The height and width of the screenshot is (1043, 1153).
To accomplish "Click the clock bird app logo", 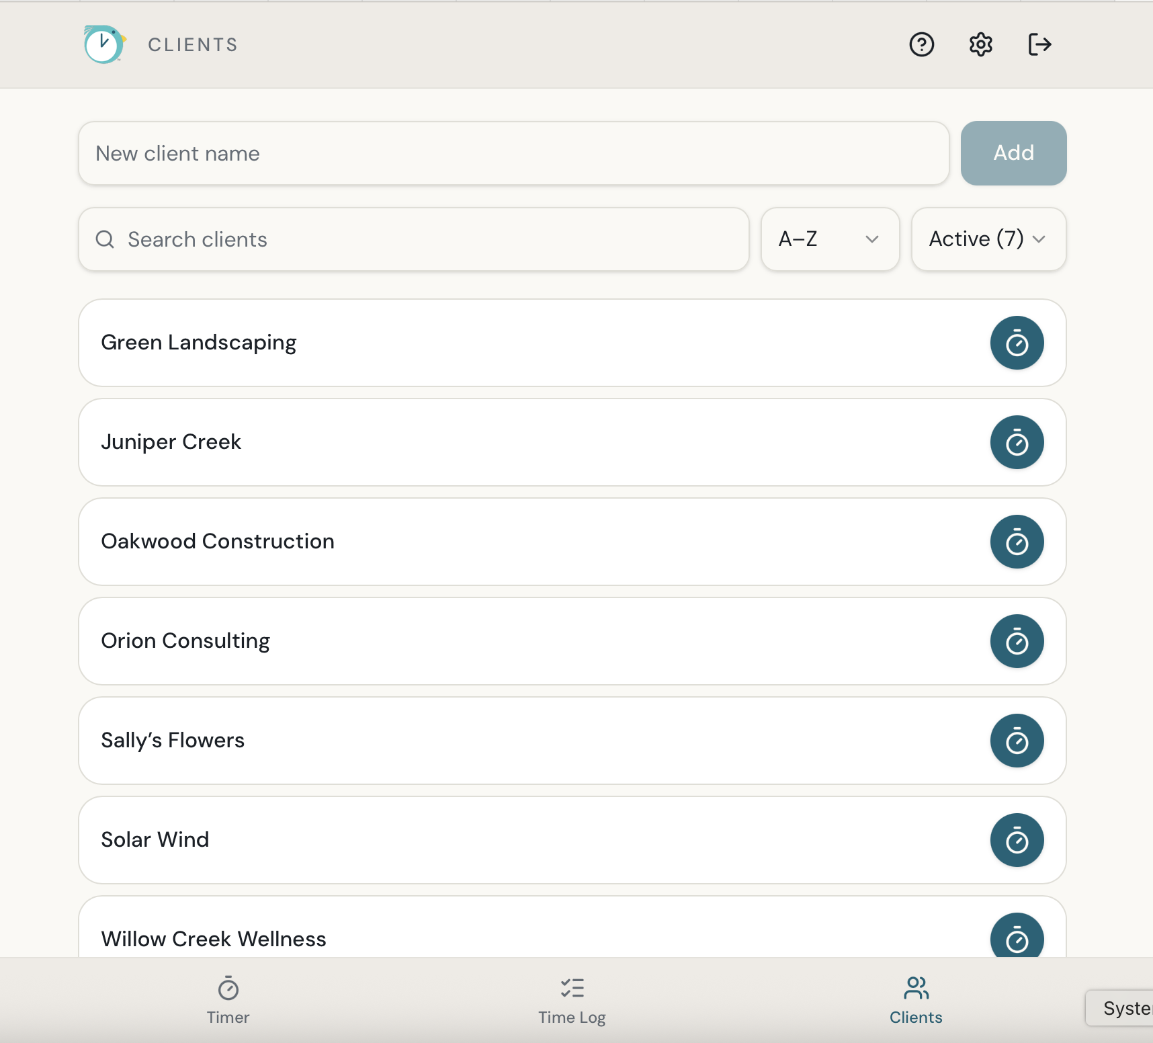I will click(x=104, y=44).
